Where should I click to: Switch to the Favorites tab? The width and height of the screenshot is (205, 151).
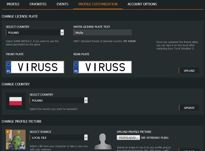pyautogui.click(x=38, y=4)
